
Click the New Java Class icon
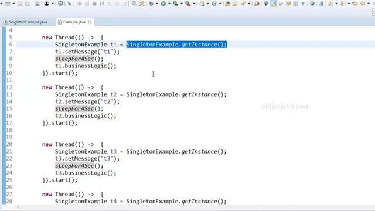coord(214,4)
